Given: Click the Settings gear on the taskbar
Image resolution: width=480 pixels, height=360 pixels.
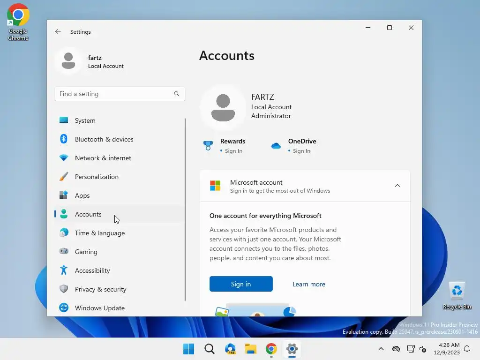Looking at the screenshot, I should 292,349.
